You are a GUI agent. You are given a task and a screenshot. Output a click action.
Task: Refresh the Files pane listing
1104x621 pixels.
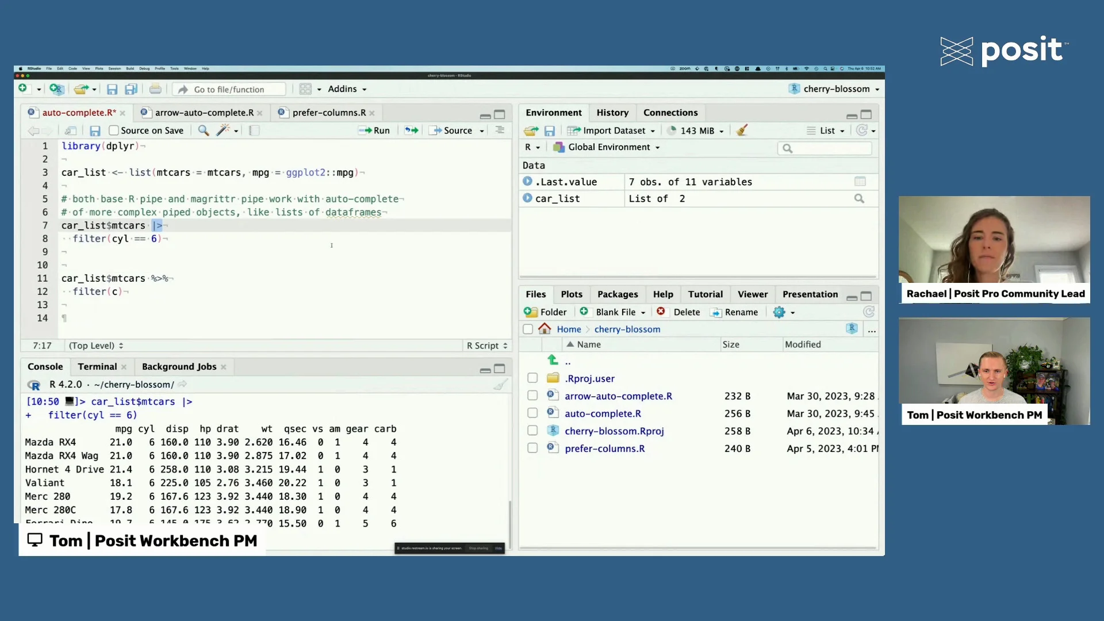868,312
